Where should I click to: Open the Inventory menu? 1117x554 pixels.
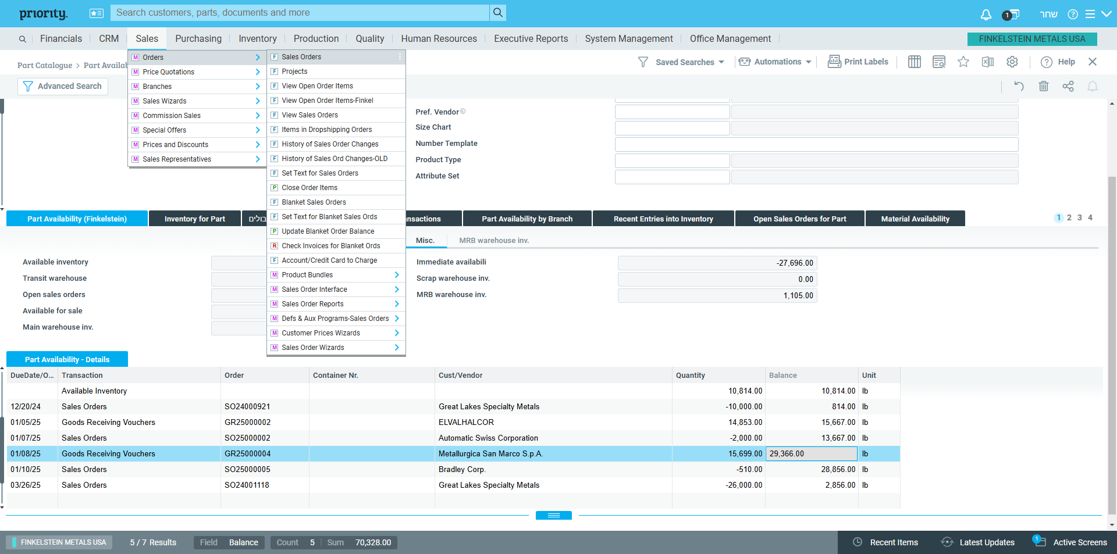point(258,38)
